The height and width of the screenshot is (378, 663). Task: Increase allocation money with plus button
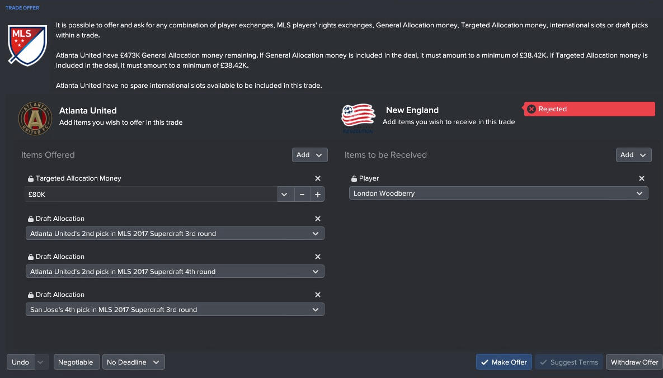pos(317,195)
